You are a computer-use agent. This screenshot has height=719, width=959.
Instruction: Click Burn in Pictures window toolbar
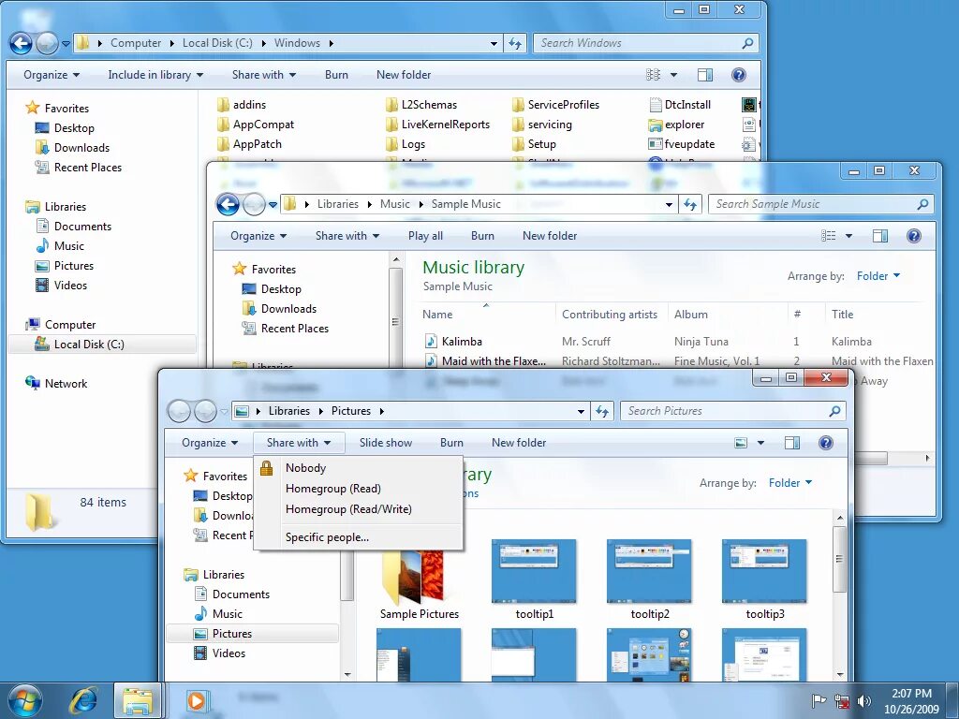pyautogui.click(x=451, y=443)
